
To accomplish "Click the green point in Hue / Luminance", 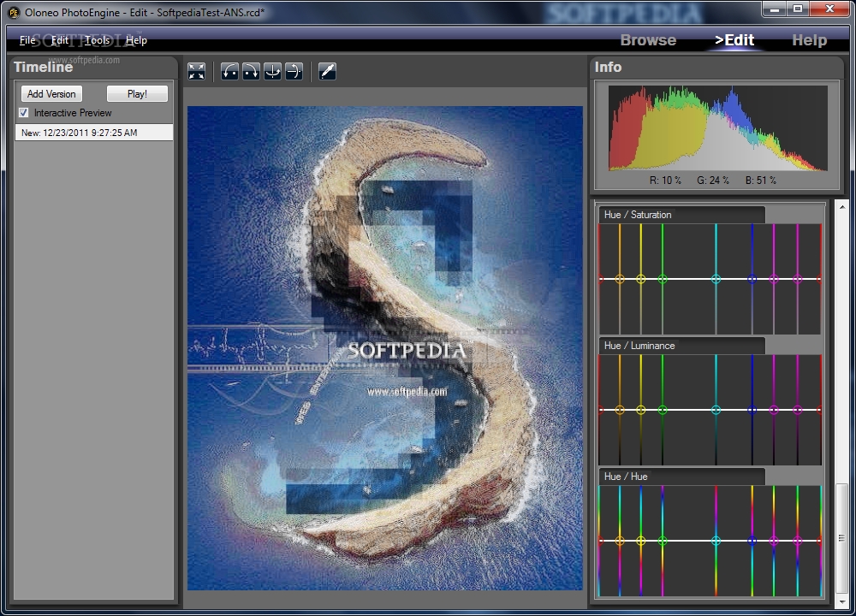I will 663,410.
